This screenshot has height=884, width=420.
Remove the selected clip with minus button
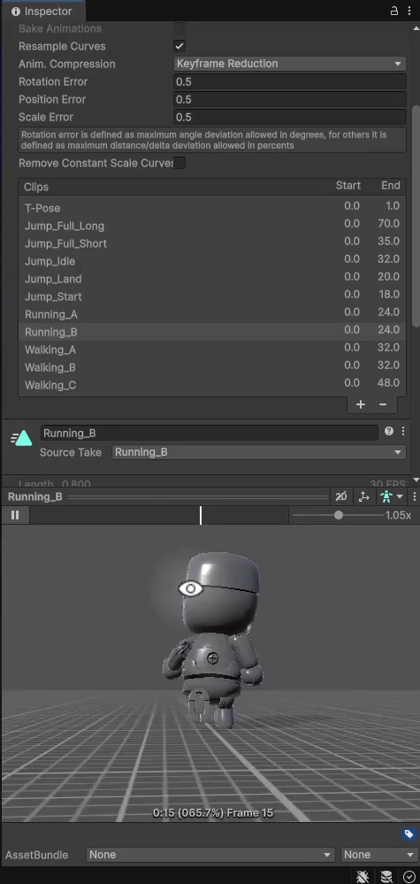tap(383, 404)
